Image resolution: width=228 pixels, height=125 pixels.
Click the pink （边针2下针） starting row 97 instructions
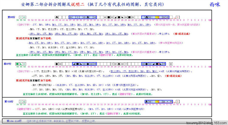(23, 71)
